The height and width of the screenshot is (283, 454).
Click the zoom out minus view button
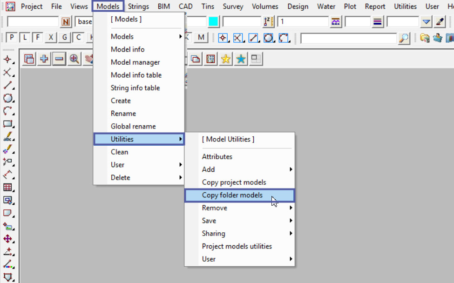(59, 59)
